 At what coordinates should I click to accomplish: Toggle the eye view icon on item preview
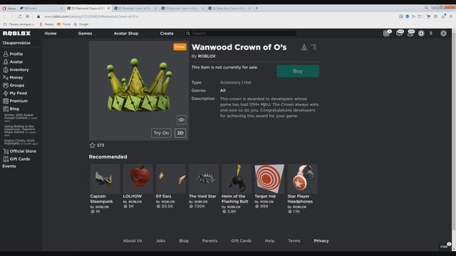[x=181, y=119]
